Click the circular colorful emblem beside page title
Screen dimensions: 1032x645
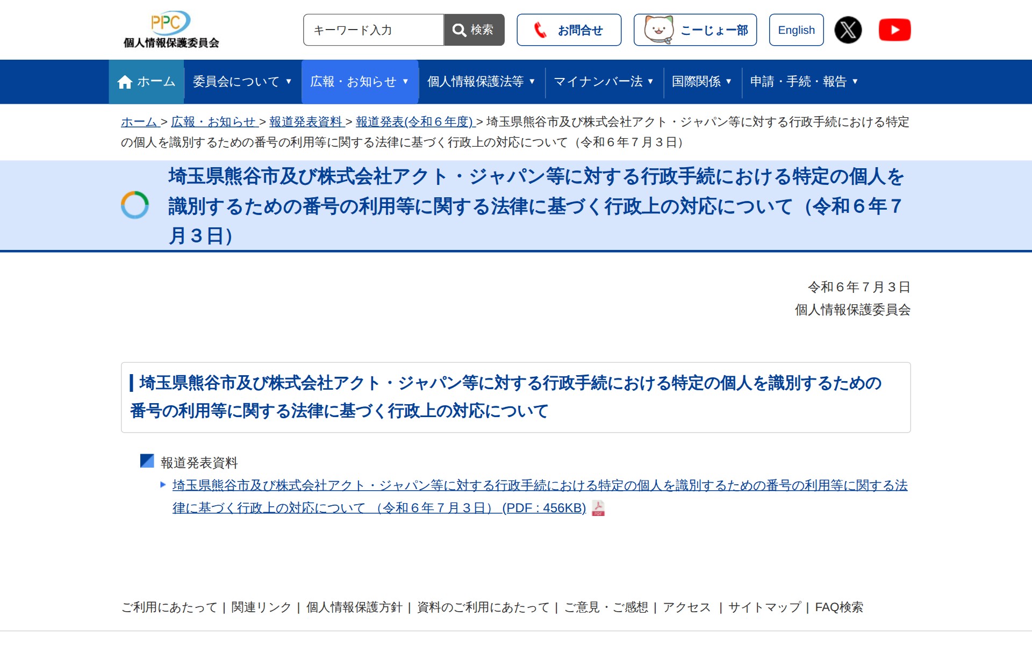tap(135, 205)
